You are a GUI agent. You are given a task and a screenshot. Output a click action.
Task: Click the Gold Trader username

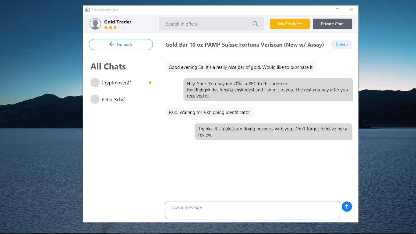click(118, 22)
